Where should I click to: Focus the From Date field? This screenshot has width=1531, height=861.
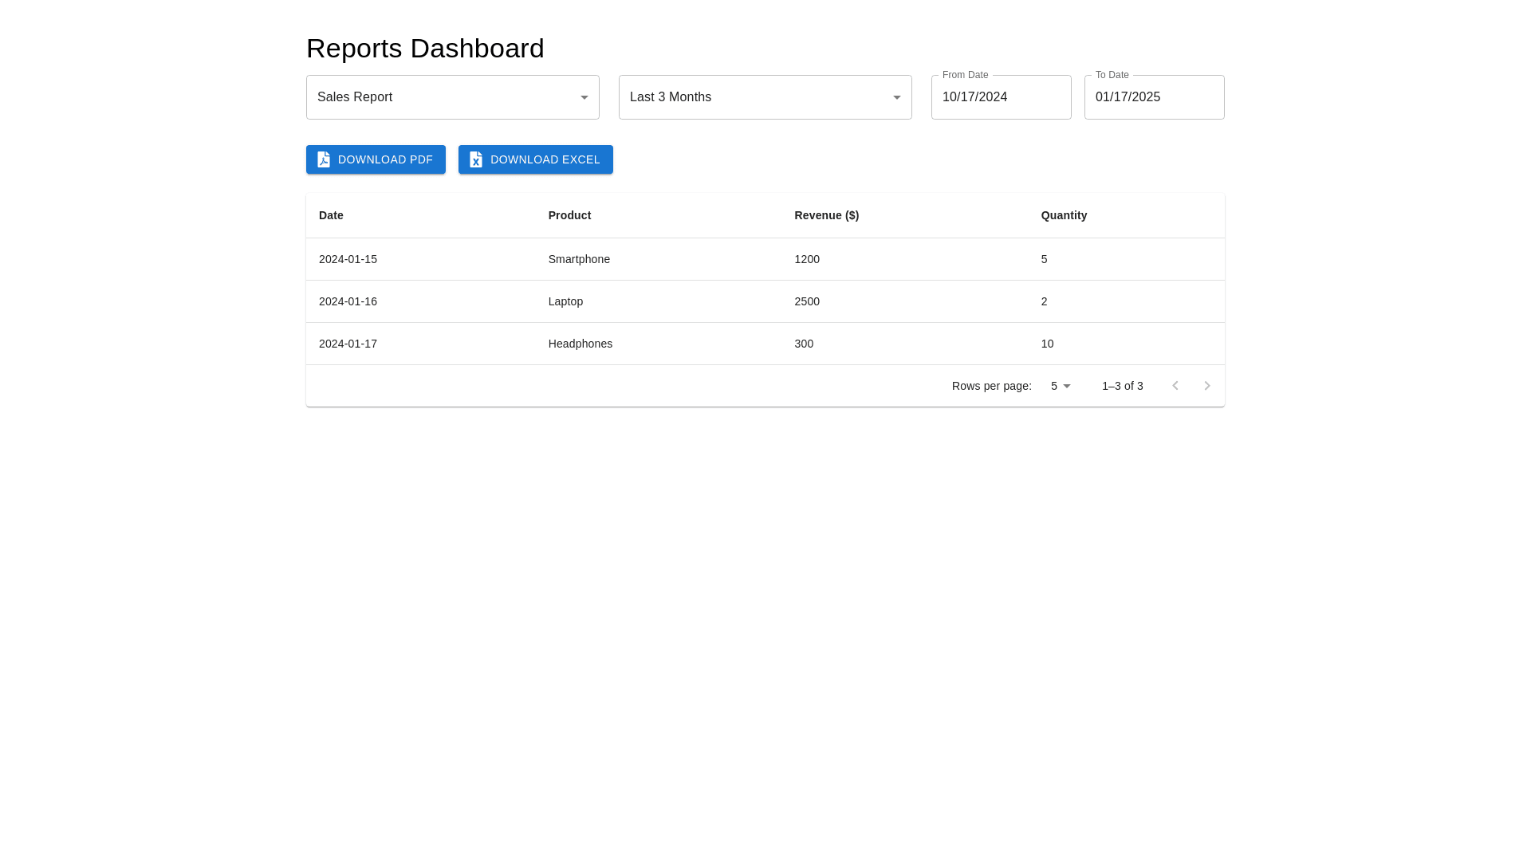coord(1001,97)
